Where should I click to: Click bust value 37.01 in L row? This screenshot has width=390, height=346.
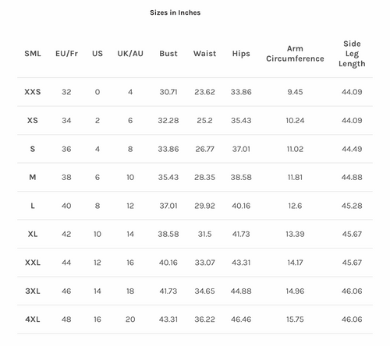pos(168,206)
